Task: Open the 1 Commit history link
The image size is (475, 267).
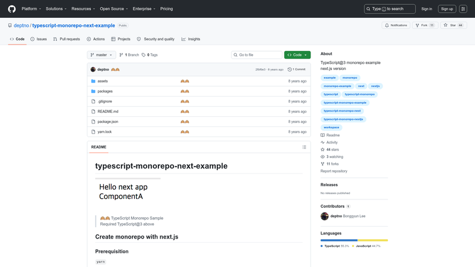Action: click(296, 69)
